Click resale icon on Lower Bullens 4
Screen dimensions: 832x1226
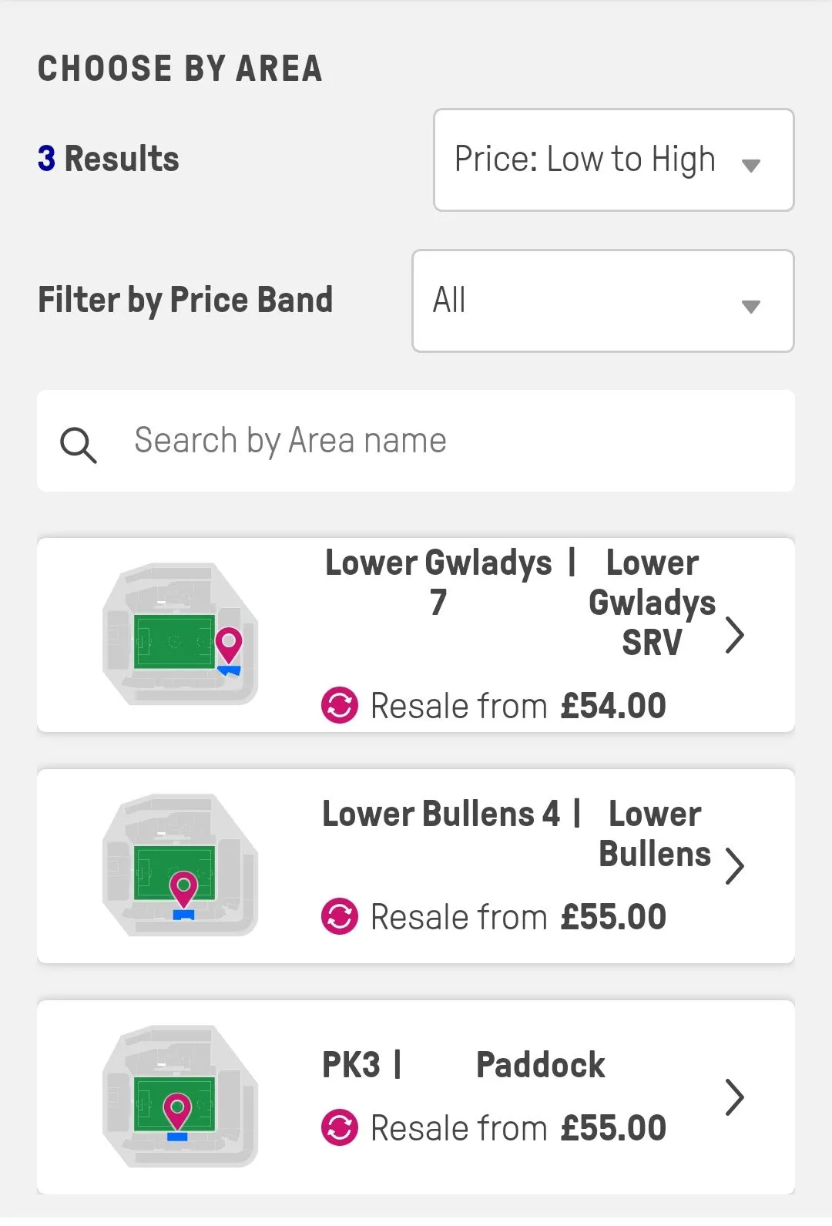pyautogui.click(x=340, y=917)
